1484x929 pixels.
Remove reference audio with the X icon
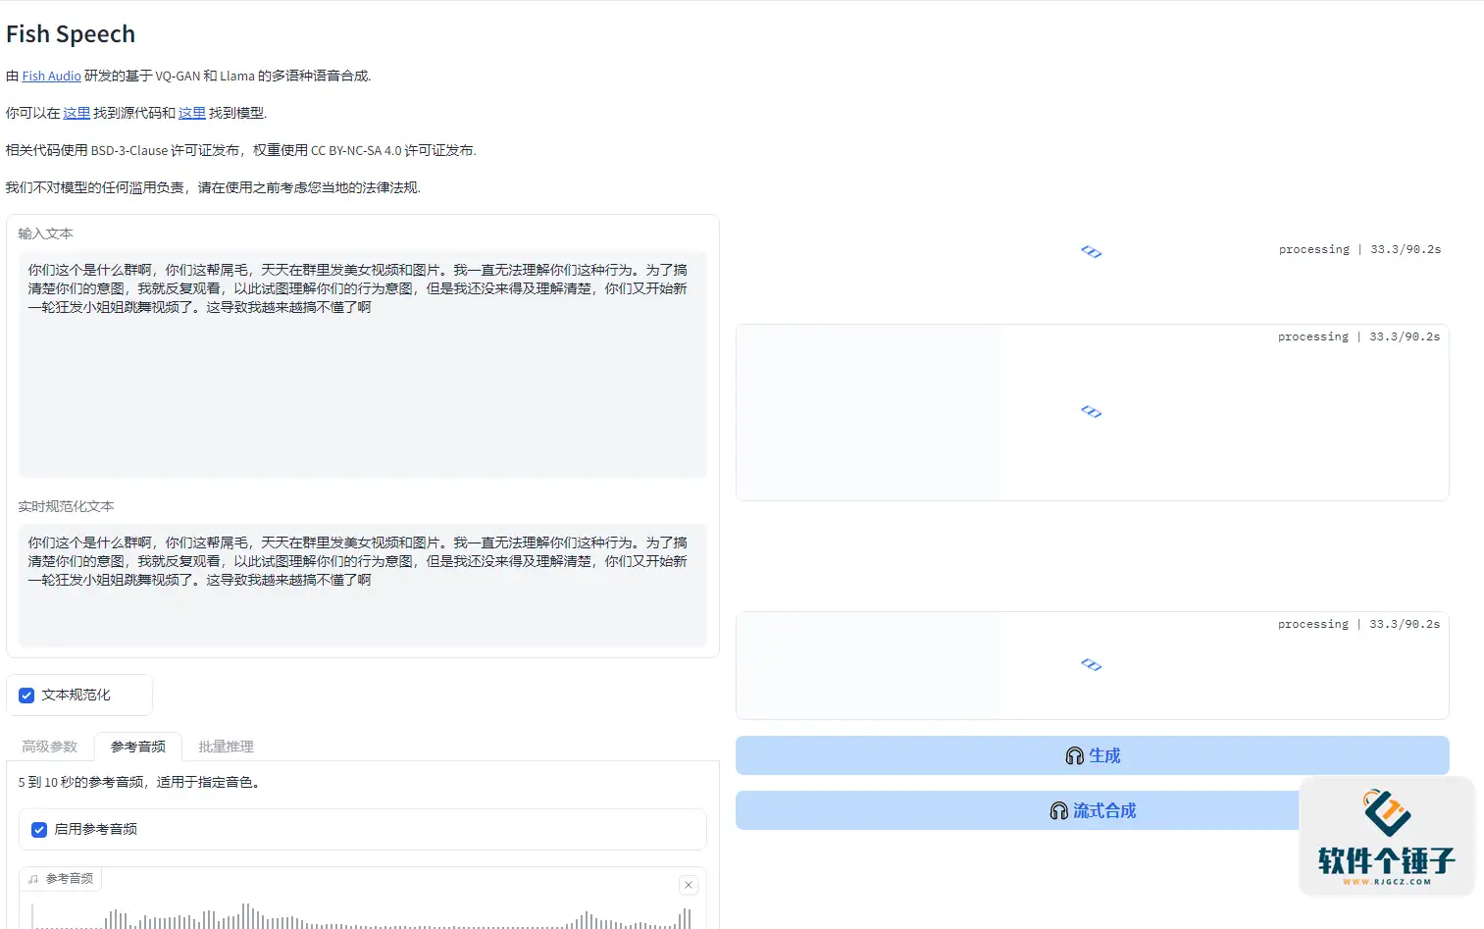(x=689, y=885)
